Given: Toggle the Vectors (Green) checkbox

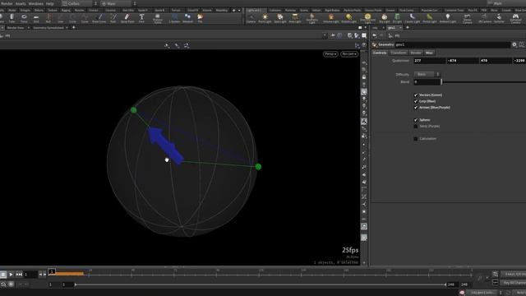Looking at the screenshot, I should coord(416,95).
